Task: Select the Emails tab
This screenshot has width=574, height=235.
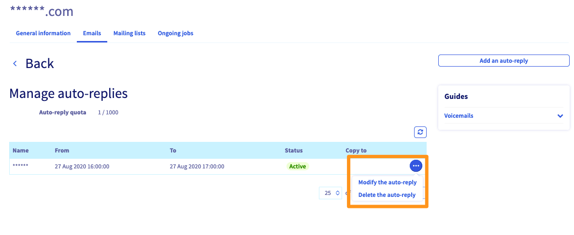Action: point(92,33)
